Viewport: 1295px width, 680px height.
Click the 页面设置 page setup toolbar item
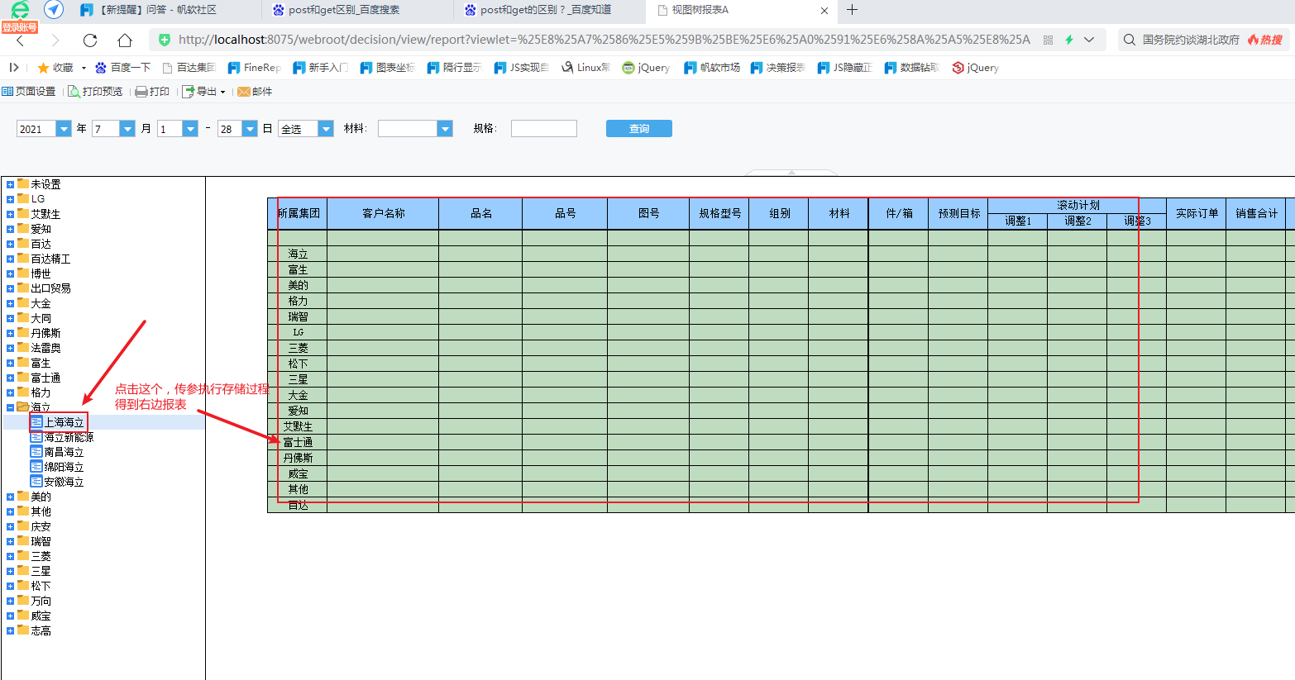click(x=29, y=92)
